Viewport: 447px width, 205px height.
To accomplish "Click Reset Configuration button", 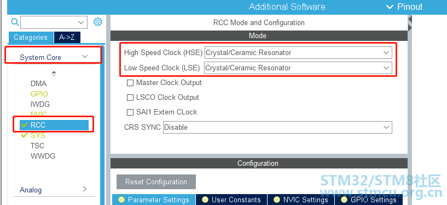I will [156, 182].
